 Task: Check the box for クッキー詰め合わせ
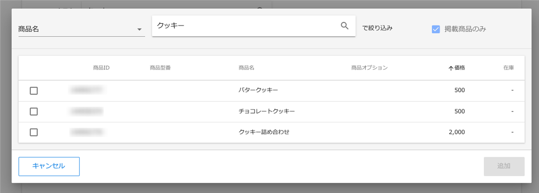click(x=34, y=132)
